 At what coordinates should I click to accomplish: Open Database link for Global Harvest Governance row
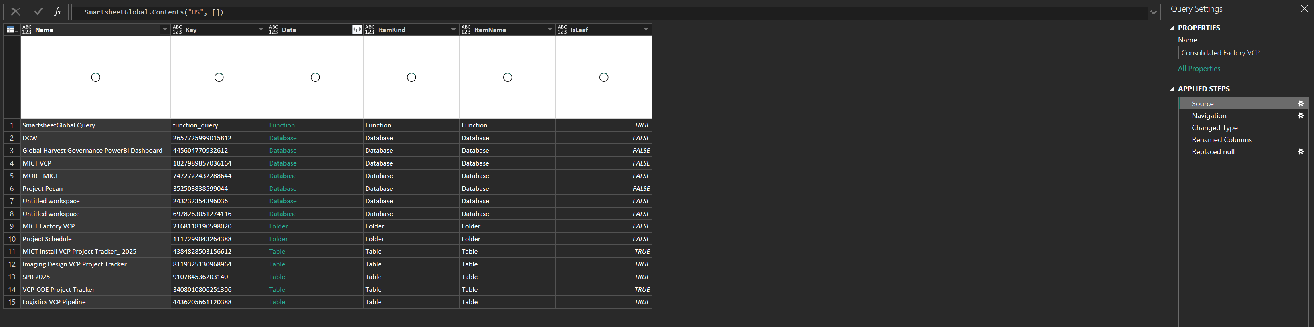click(283, 151)
